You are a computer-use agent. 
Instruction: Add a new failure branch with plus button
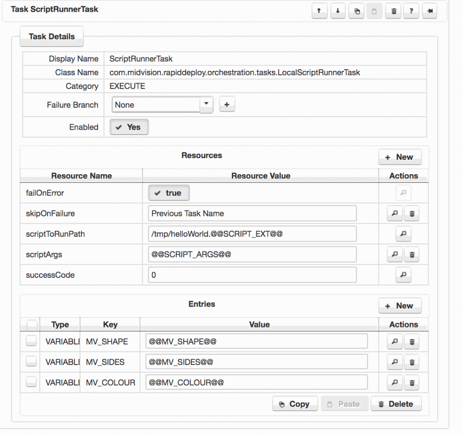tap(227, 105)
